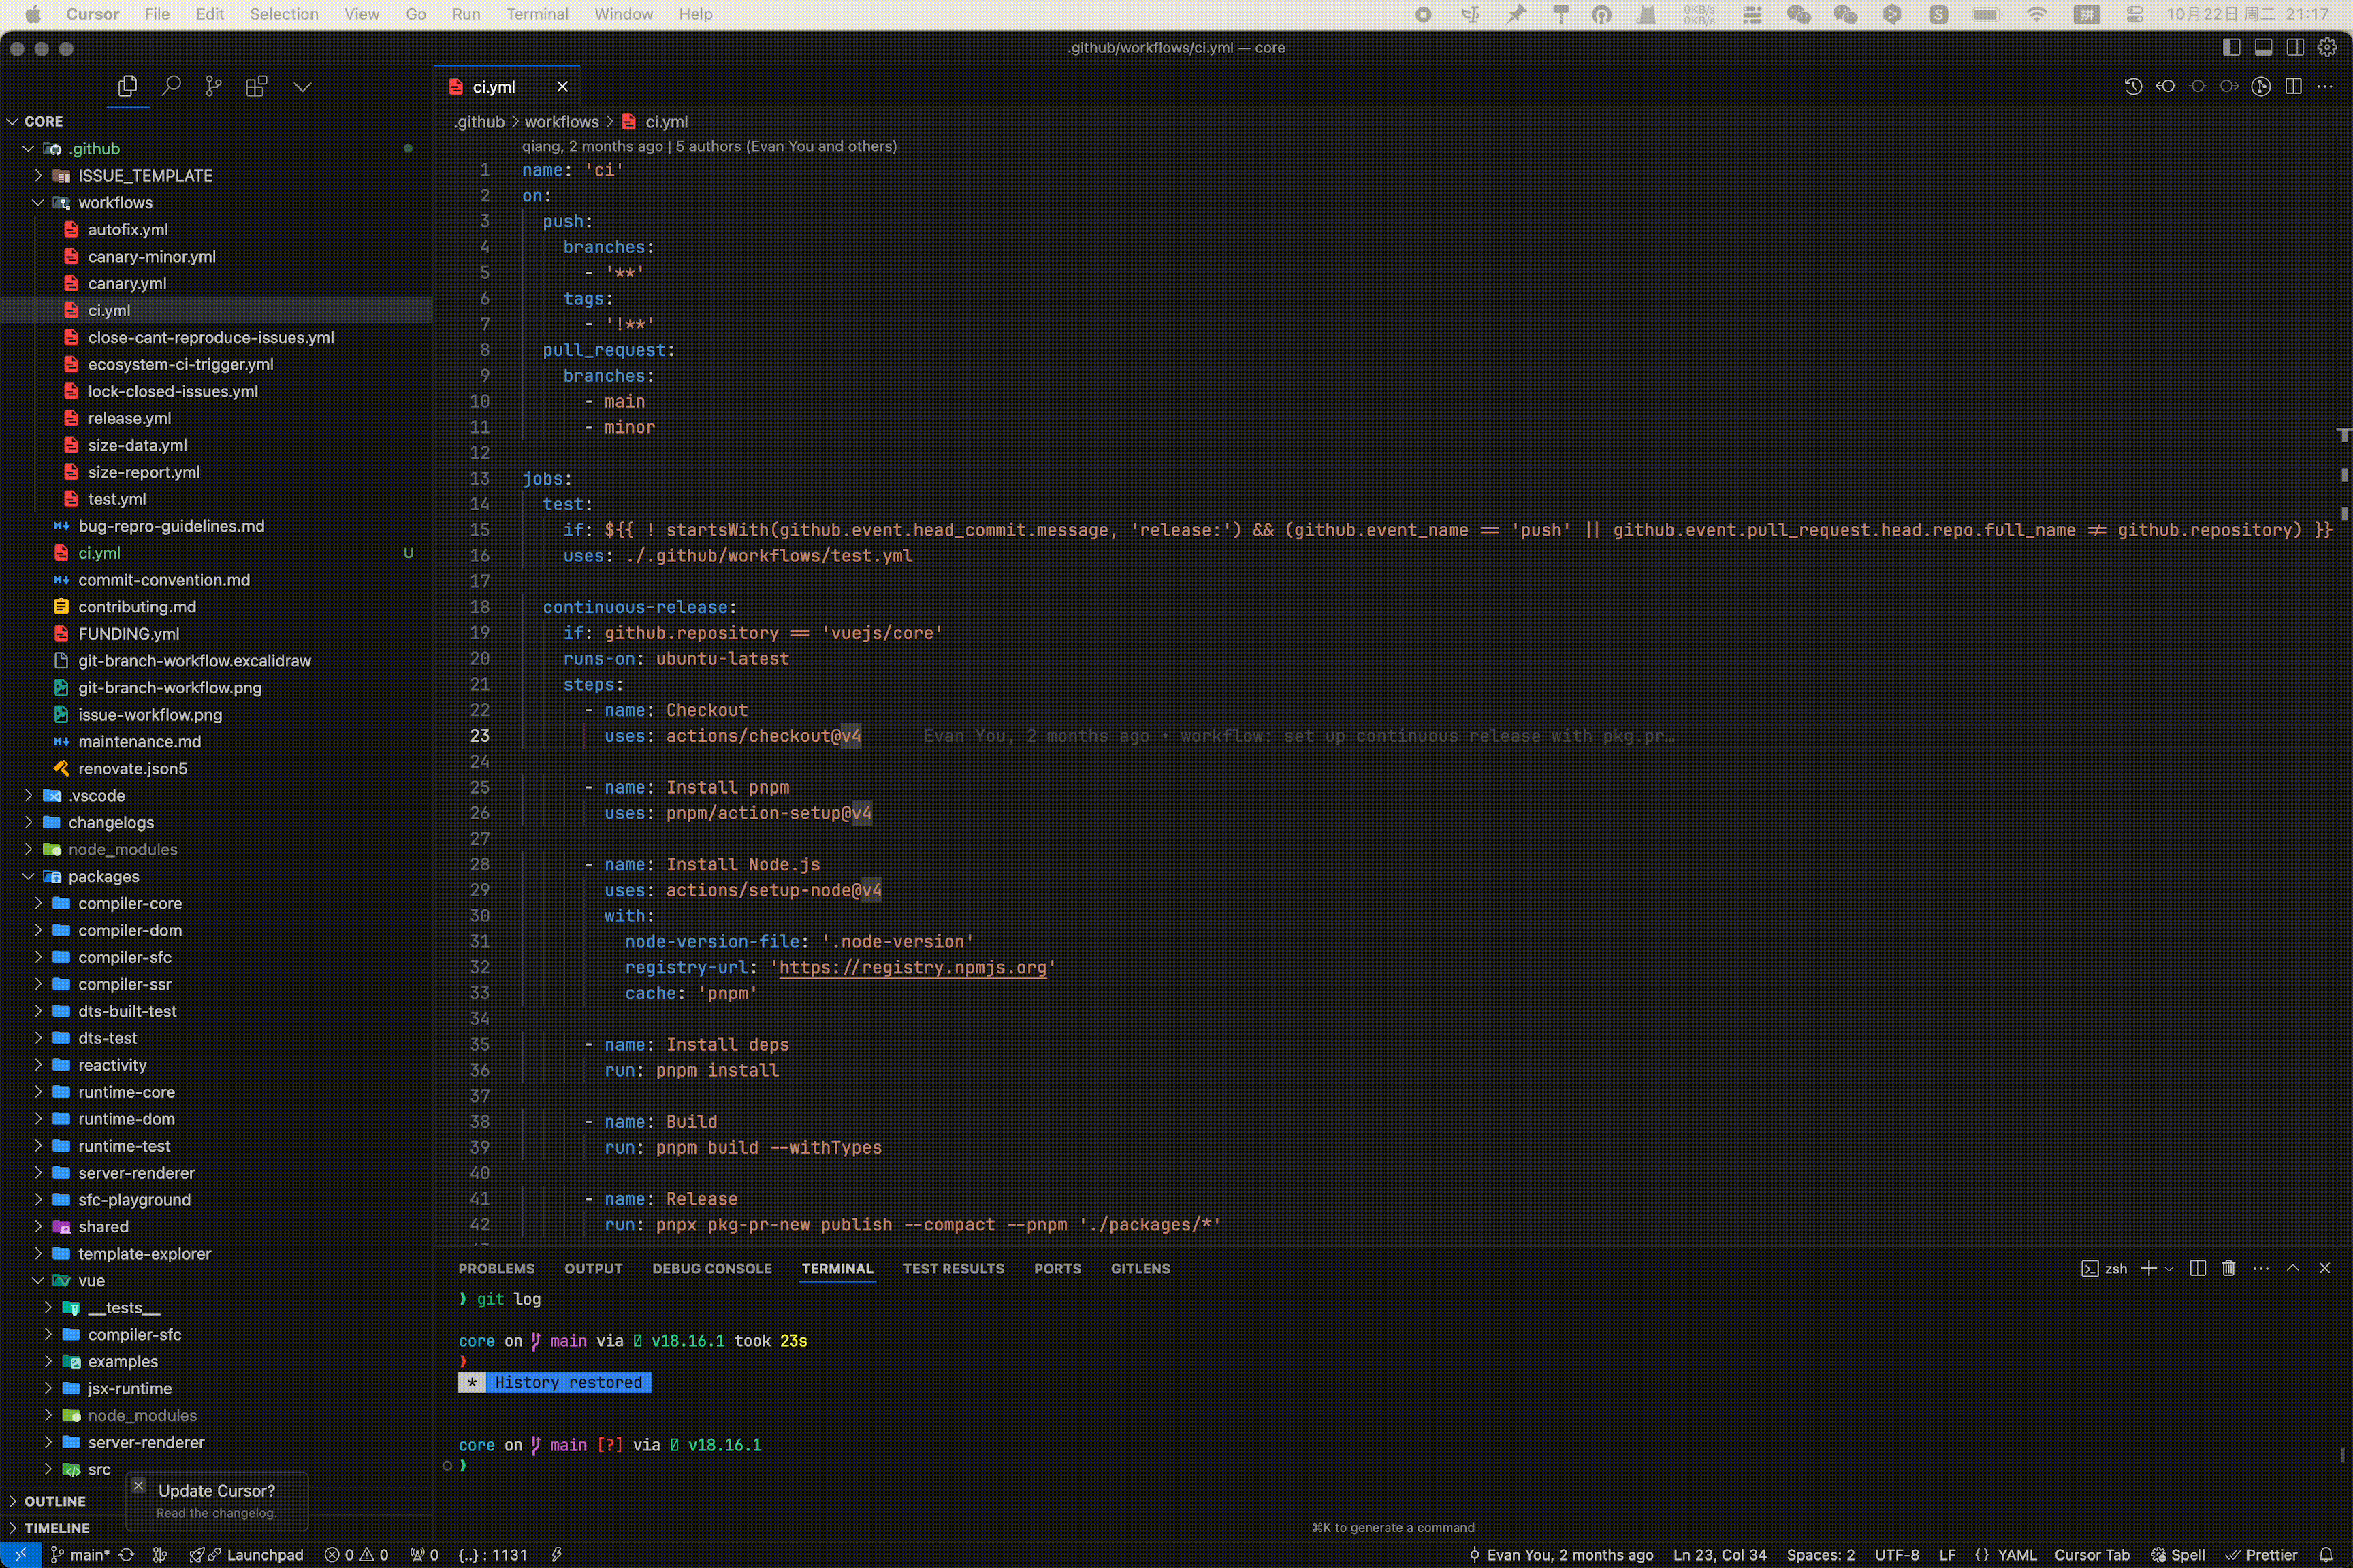The height and width of the screenshot is (1568, 2353).
Task: Click the sync changes icon next to main
Action: [127, 1555]
